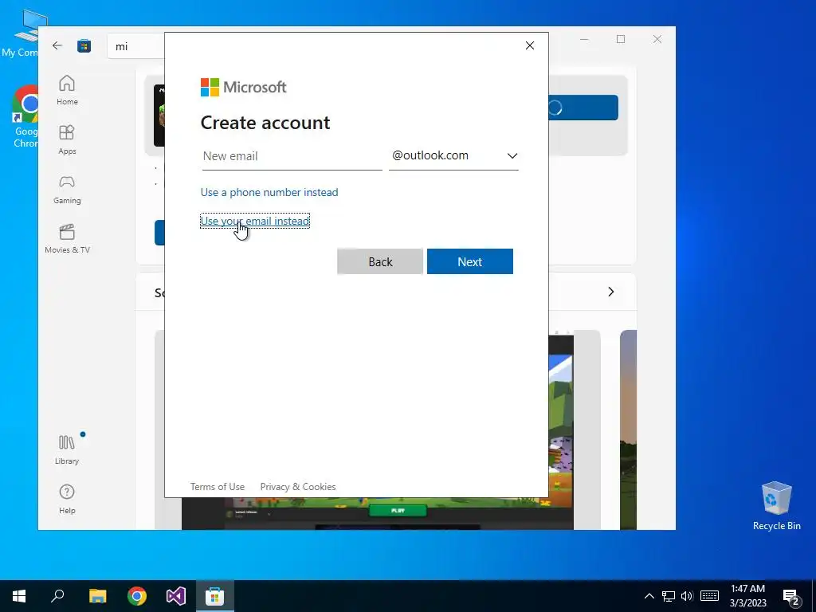The width and height of the screenshot is (816, 612).
Task: Open File Explorer from taskbar
Action: [x=97, y=596]
